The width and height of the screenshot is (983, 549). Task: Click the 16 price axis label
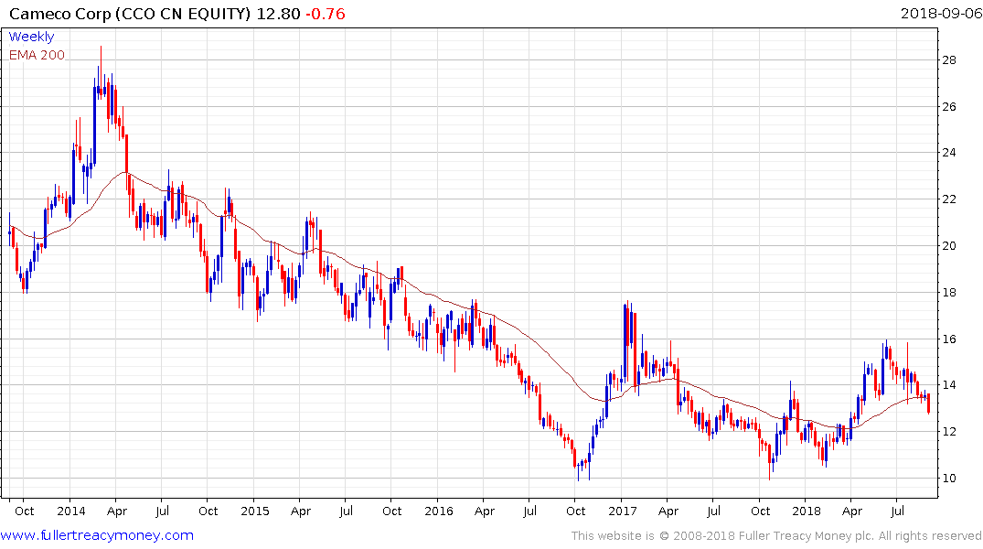tap(949, 339)
